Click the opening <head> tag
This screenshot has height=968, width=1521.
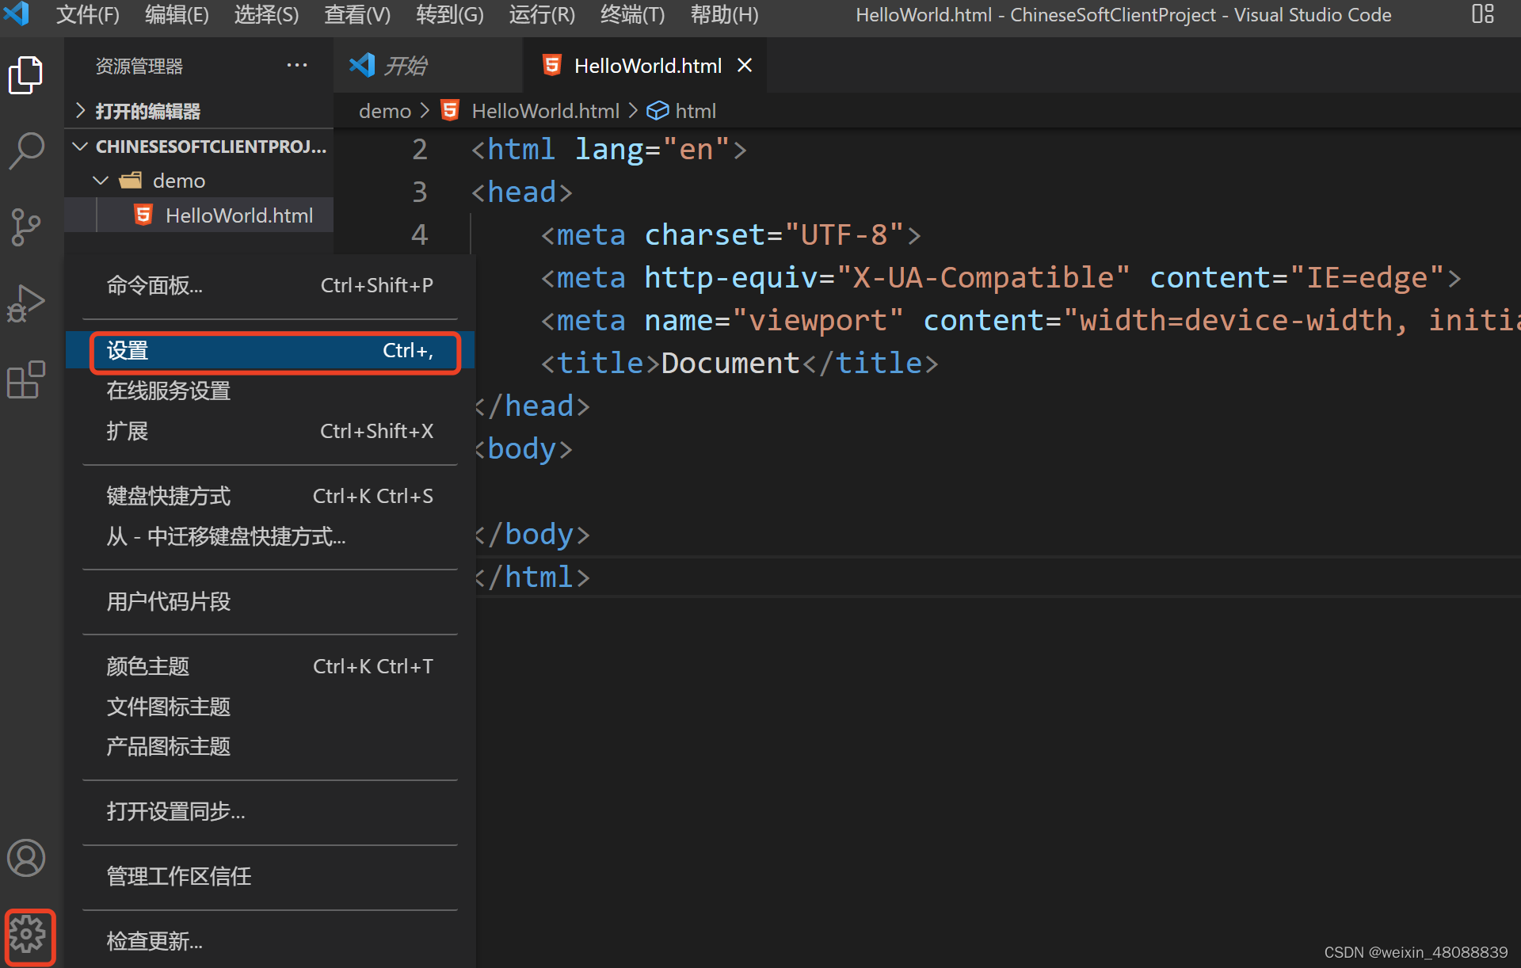tap(522, 192)
